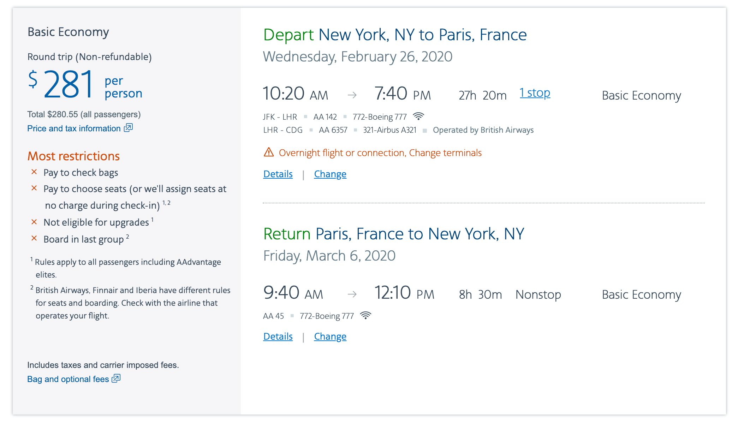
Task: Click the arrow between 10:20 AM and 7:40 PM
Action: (x=352, y=95)
